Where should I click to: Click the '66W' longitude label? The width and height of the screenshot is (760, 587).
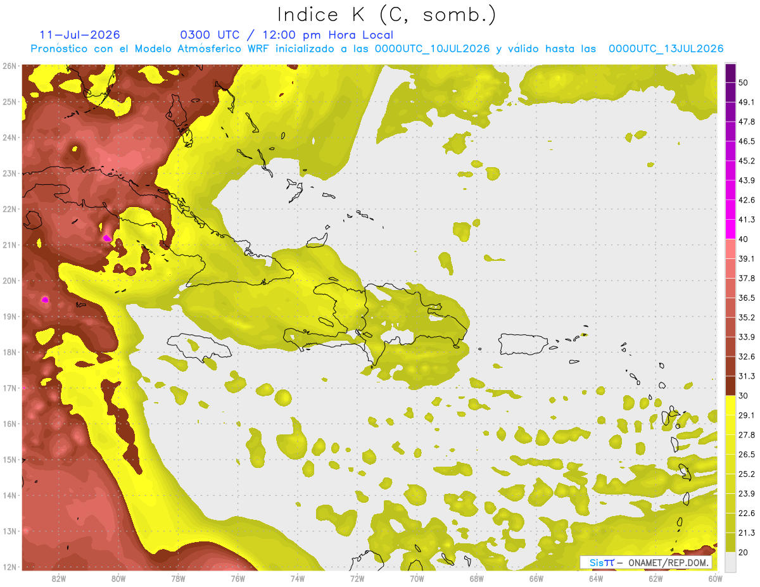point(536,579)
